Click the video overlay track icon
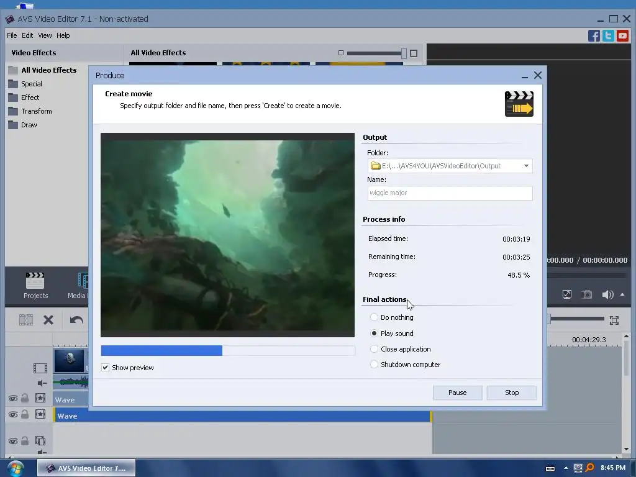Screen dimensions: 636x477 point(40,440)
